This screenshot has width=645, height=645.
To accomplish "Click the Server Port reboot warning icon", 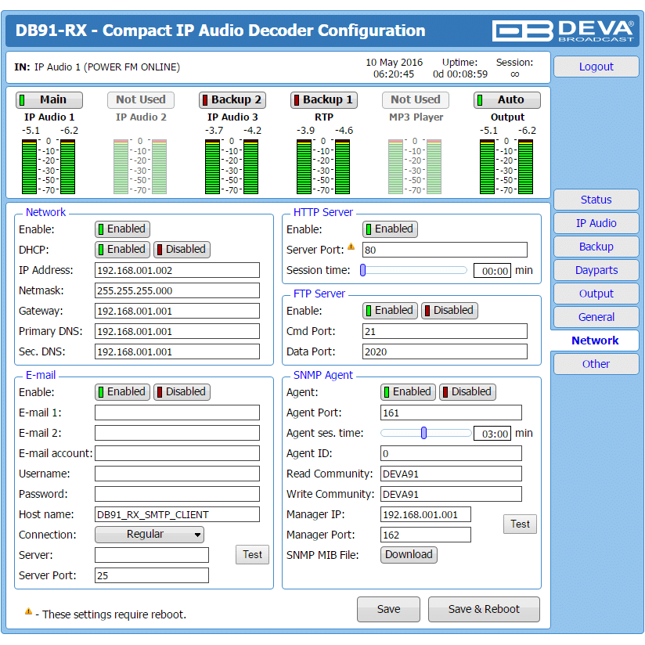I will 351,247.
